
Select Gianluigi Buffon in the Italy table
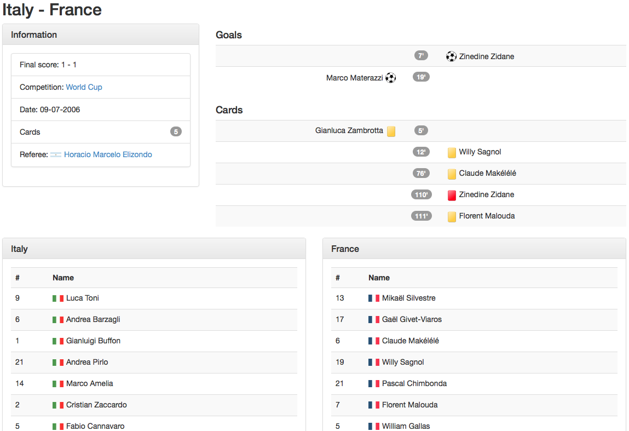pyautogui.click(x=93, y=341)
